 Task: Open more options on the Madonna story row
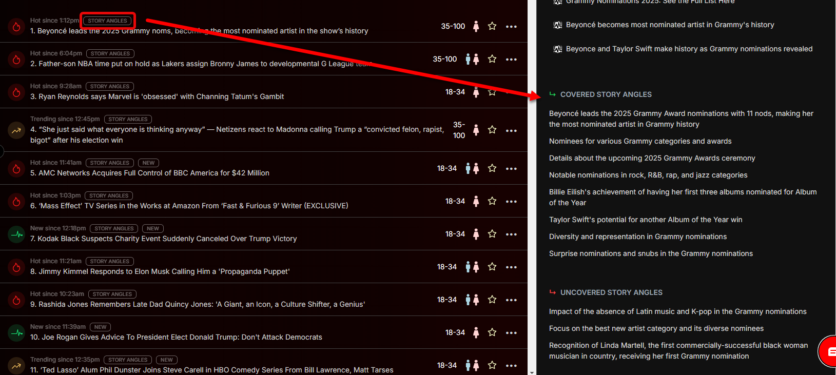tap(511, 130)
